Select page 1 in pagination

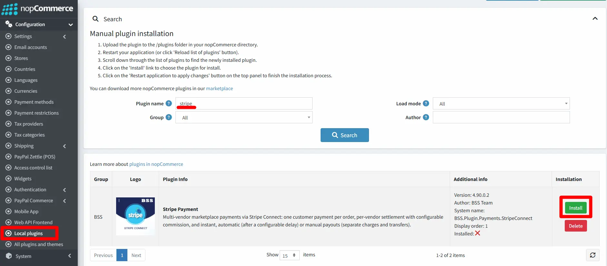pos(122,255)
